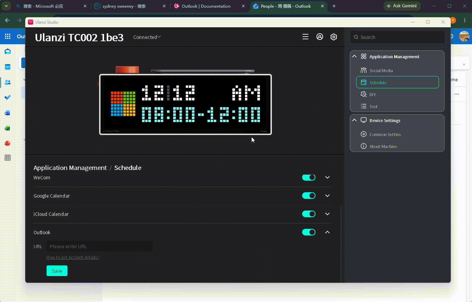Viewport: 472px width, 302px height.
Task: Open Excel app in Outlook left rail
Action: [8, 128]
